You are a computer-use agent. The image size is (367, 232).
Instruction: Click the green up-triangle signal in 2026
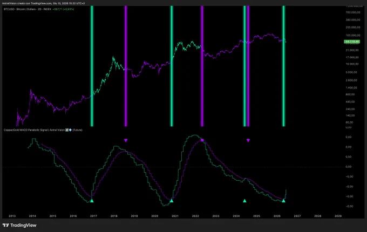click(x=283, y=201)
